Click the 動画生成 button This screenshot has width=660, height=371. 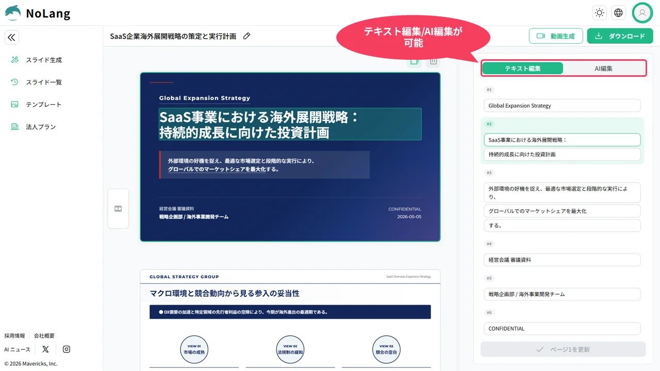(556, 36)
